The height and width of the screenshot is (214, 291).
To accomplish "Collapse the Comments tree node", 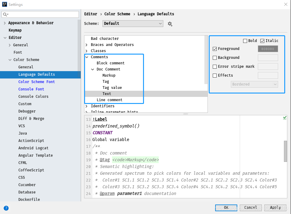I will pos(87,57).
